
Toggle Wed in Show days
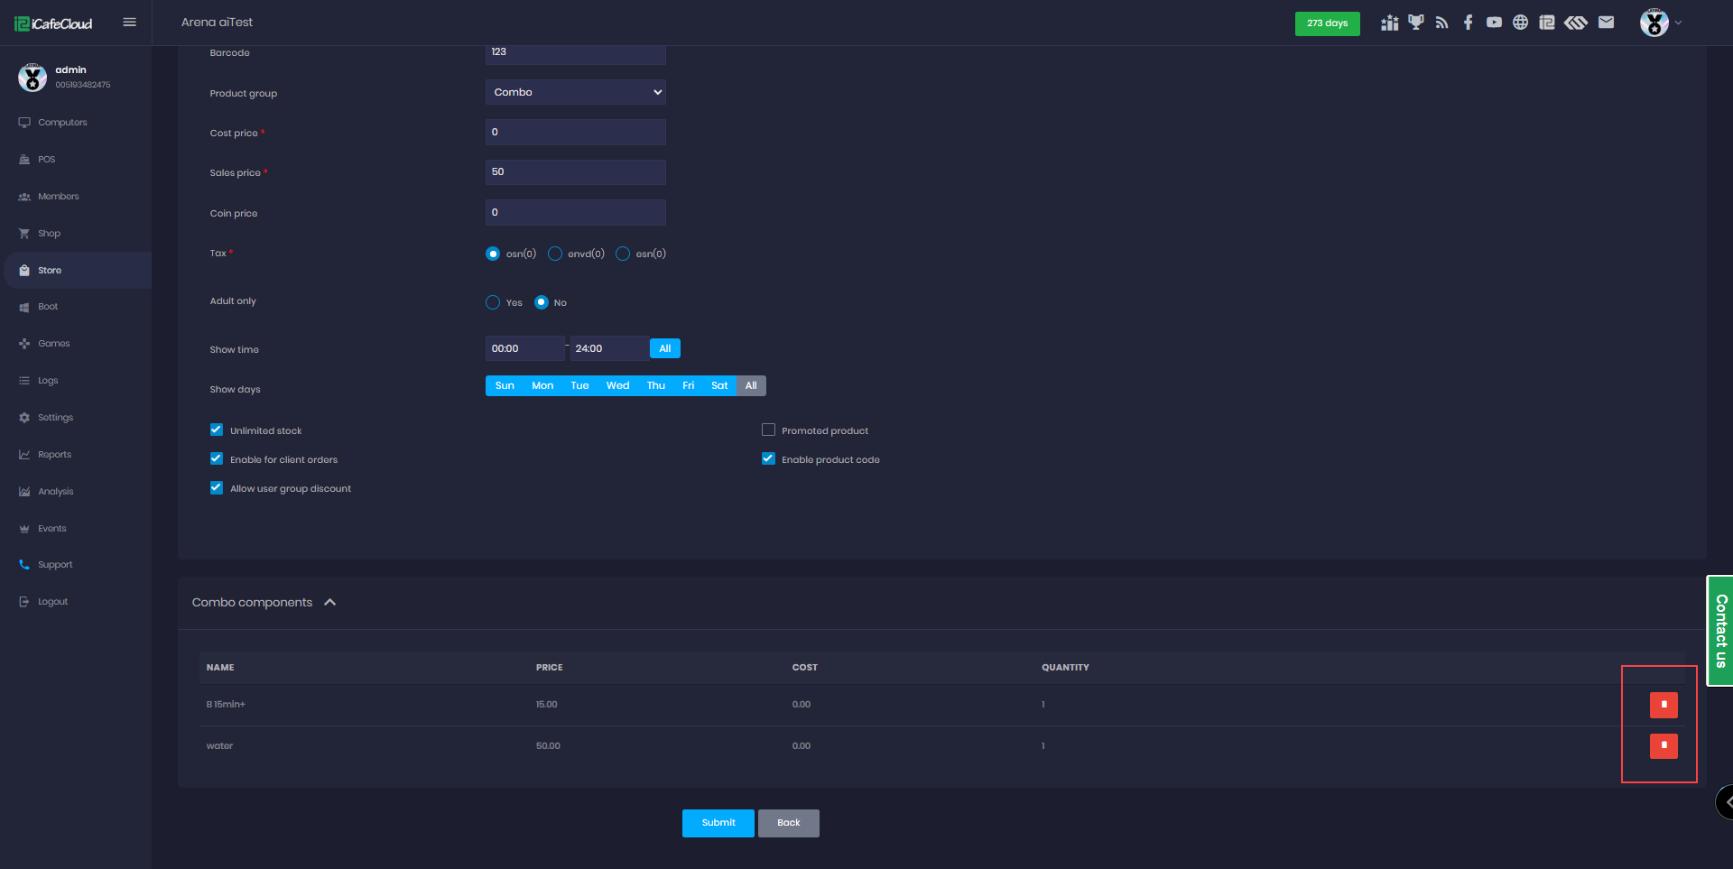coord(617,386)
